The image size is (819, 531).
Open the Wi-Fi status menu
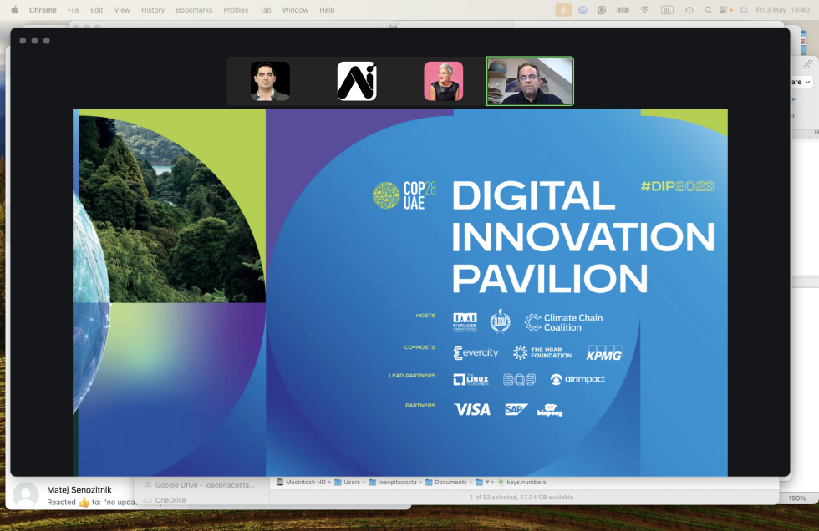(644, 10)
